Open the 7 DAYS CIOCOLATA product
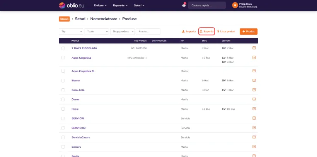 point(84,48)
